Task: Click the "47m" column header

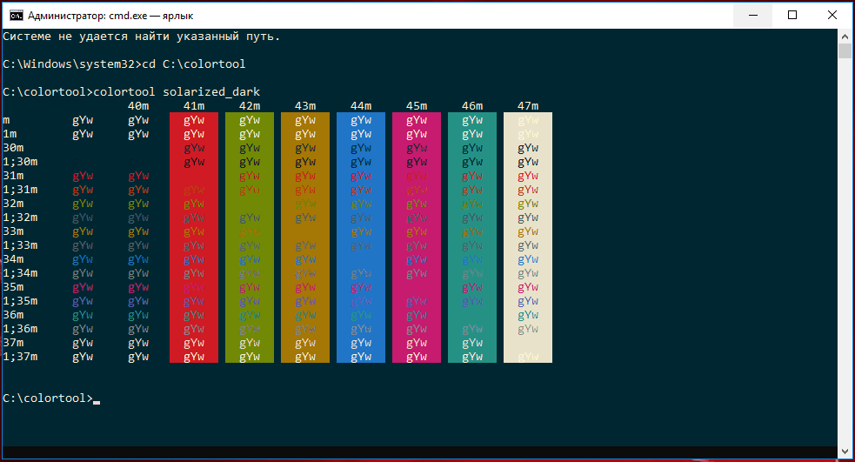Action: [527, 106]
